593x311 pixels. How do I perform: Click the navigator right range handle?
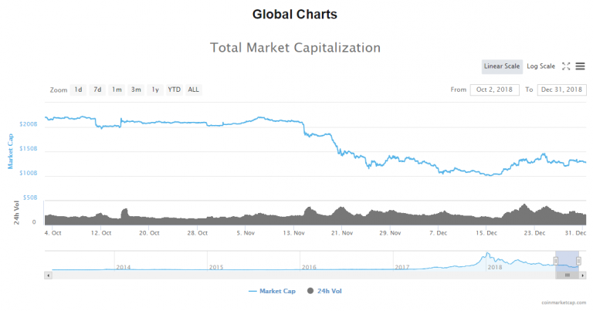pyautogui.click(x=580, y=261)
